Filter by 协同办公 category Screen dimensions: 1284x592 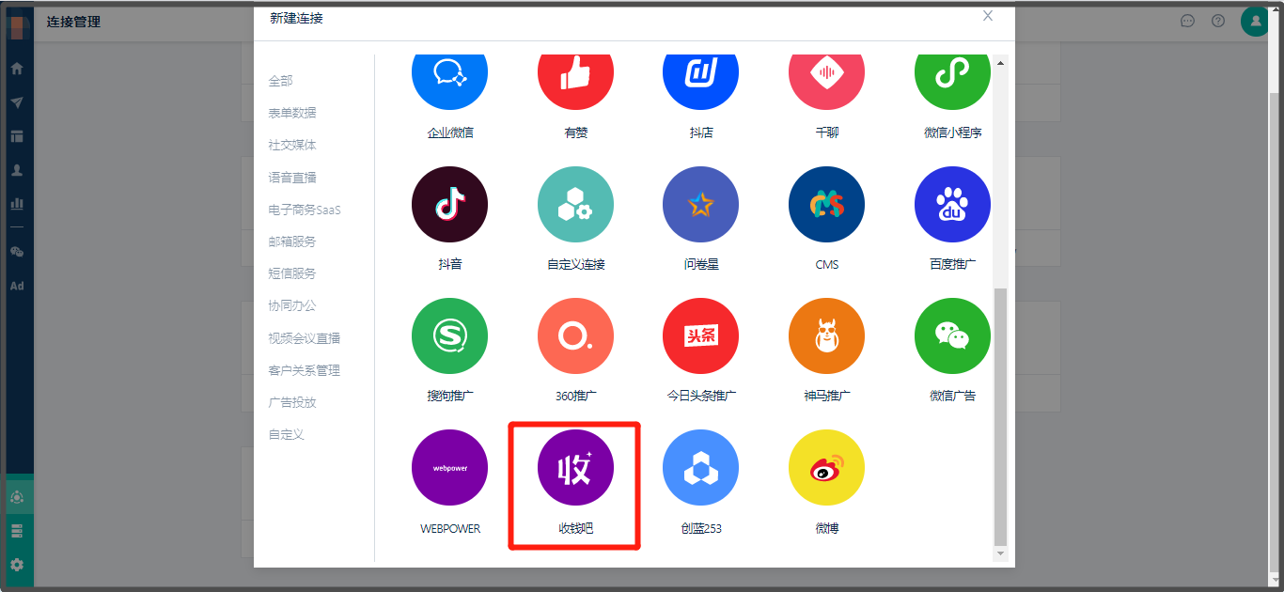pos(292,305)
